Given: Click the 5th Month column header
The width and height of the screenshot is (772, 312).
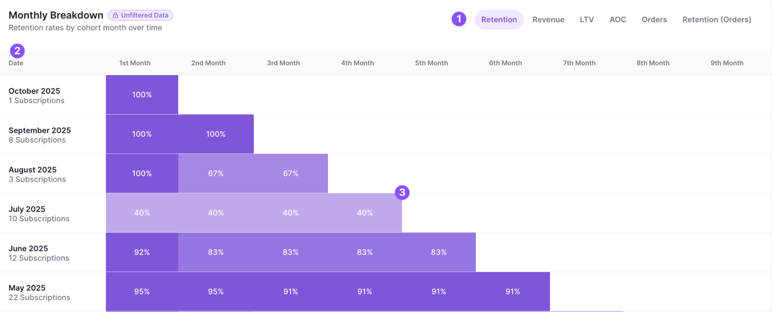Looking at the screenshot, I should click(431, 63).
